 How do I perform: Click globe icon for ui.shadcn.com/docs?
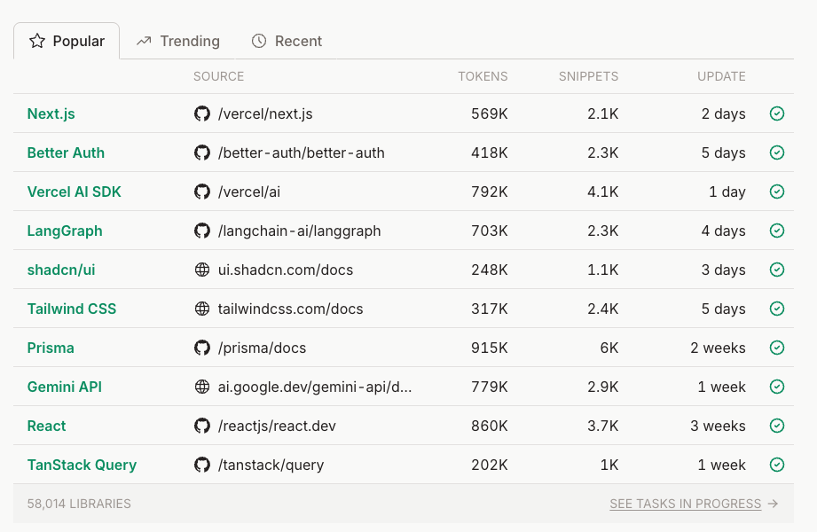pyautogui.click(x=202, y=270)
